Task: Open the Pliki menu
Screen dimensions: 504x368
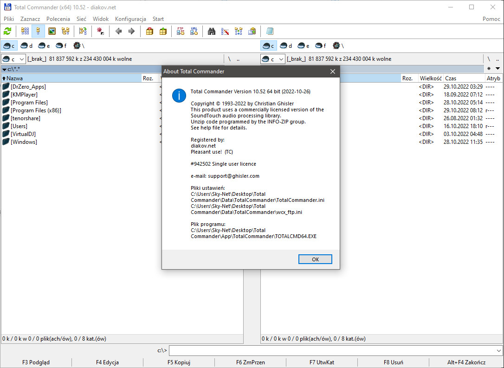Action: pyautogui.click(x=9, y=19)
